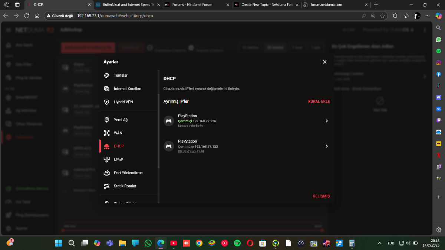The width and height of the screenshot is (445, 250).
Task: Click MAC address 00:d9:d1:ab:41:9f
Action: [191, 151]
